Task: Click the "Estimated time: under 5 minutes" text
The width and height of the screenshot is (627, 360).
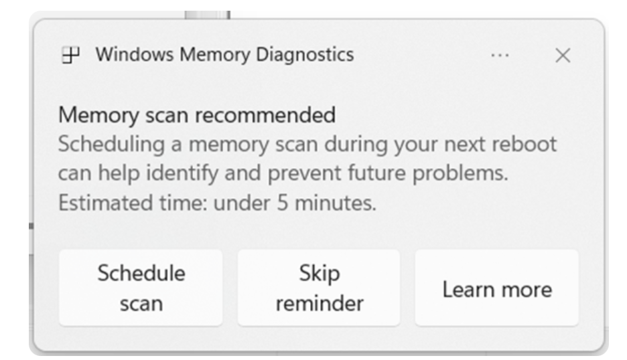Action: tap(217, 203)
